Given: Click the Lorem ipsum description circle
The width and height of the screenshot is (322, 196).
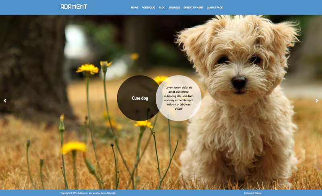Looking at the screenshot, I should tap(178, 98).
